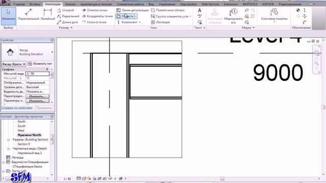Open the Вставка ribbon tab
The height and width of the screenshot is (183, 326).
click(x=35, y=4)
